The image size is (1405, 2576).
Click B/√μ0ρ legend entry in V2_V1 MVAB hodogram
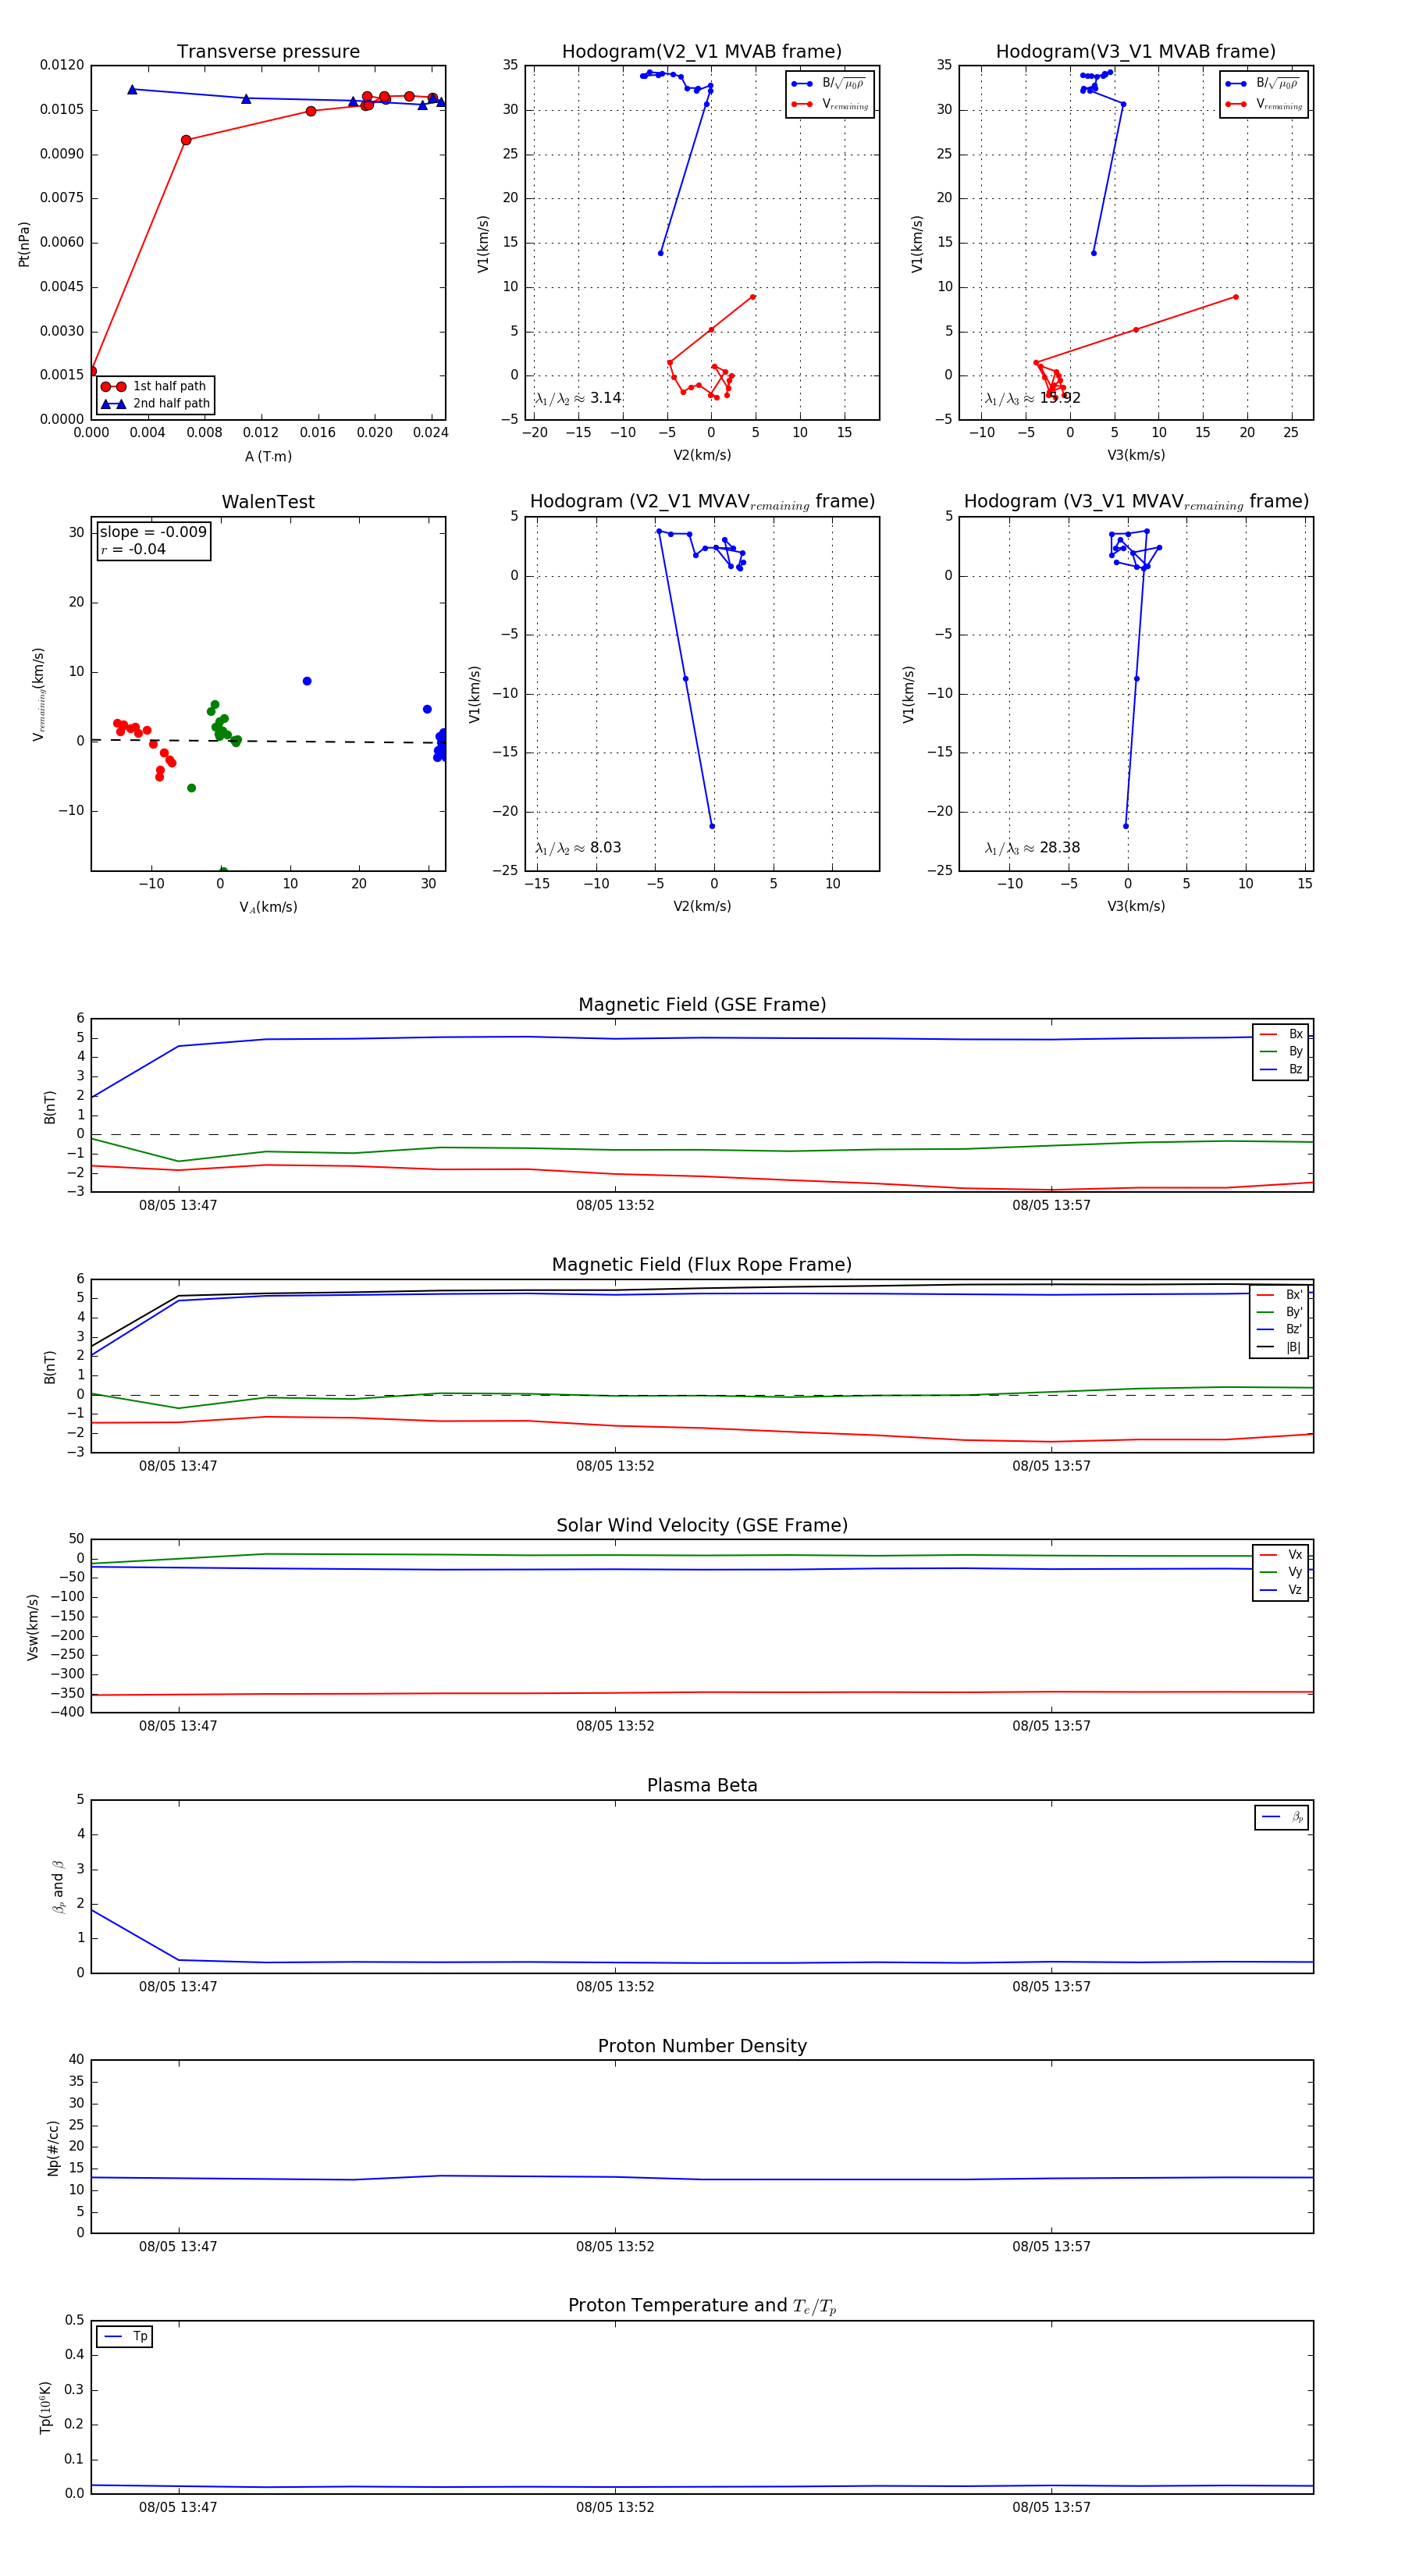[x=829, y=83]
